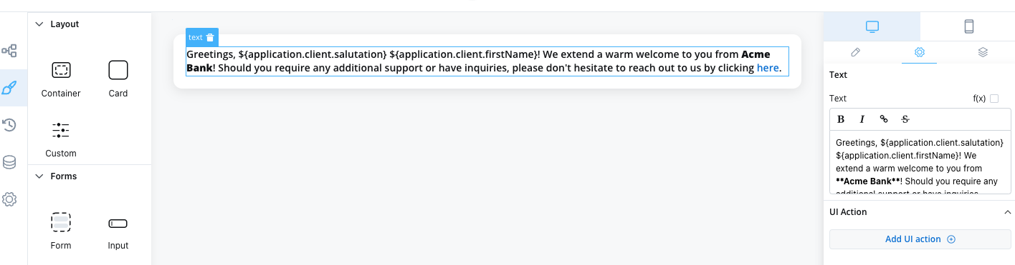The height and width of the screenshot is (265, 1015).
Task: Click the Add UI action button
Action: [x=920, y=239]
